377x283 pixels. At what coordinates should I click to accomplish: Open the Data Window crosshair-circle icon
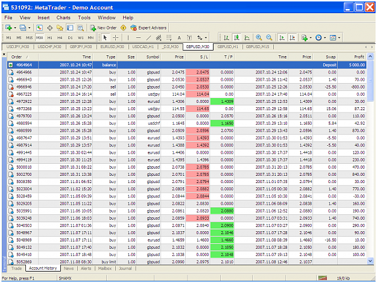(50, 28)
